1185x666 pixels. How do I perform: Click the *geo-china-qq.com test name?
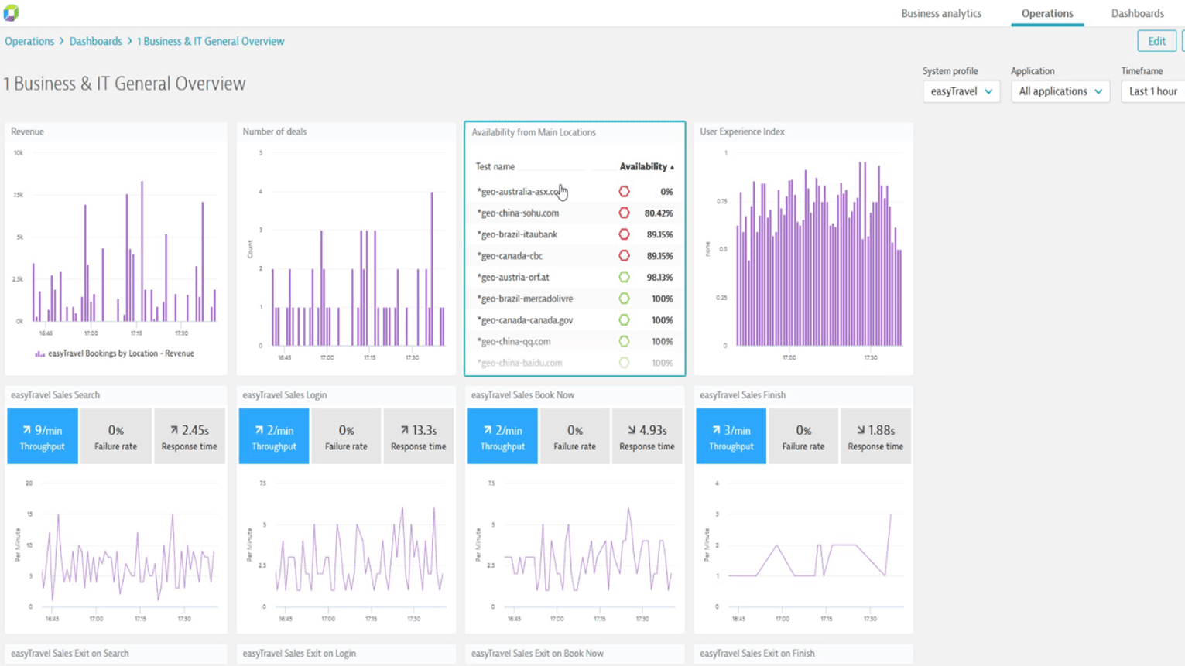(x=514, y=342)
